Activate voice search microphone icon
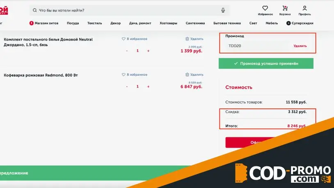Screen dimensions: 334x188 [223, 10]
